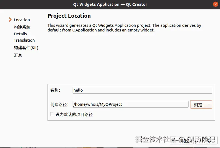Image resolution: width=220 pixels, height=148 pixels.
Task: Select the 构建套件(Kit) wizard step
Action: (26, 48)
